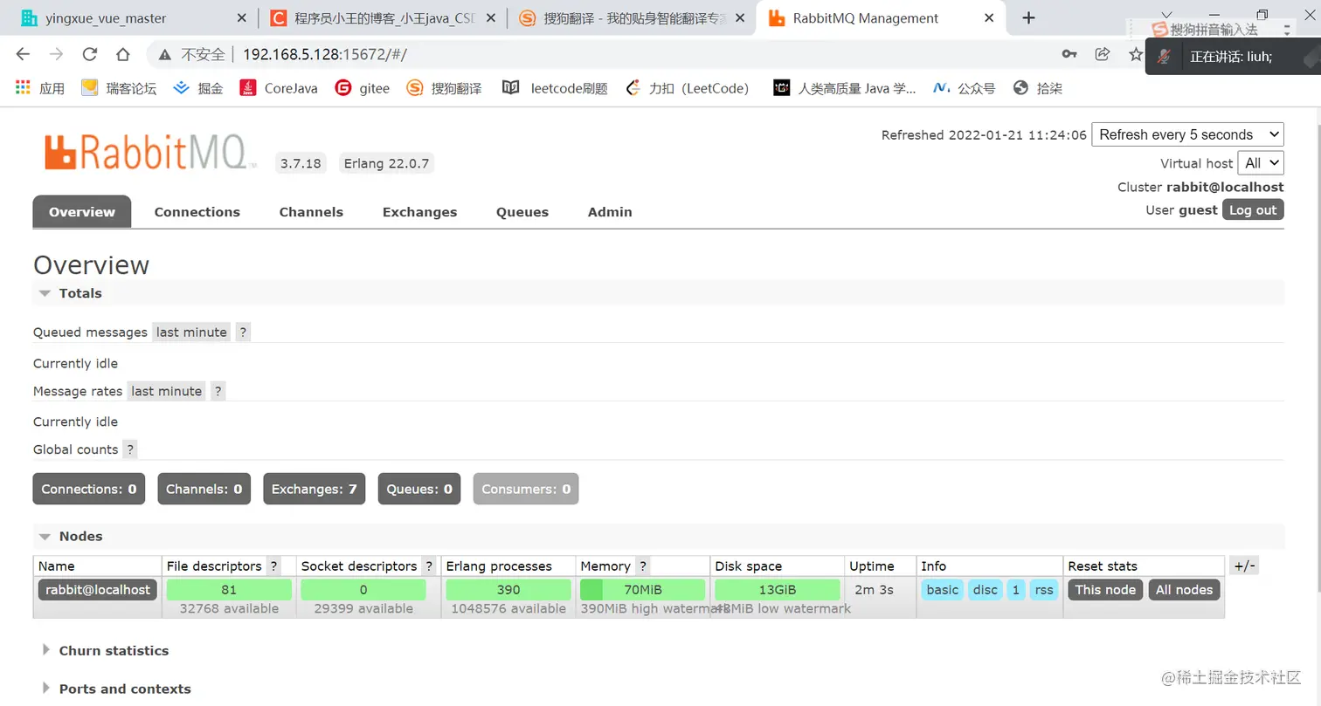
Task: Click the File descriptors 81 bar
Action: click(x=229, y=589)
